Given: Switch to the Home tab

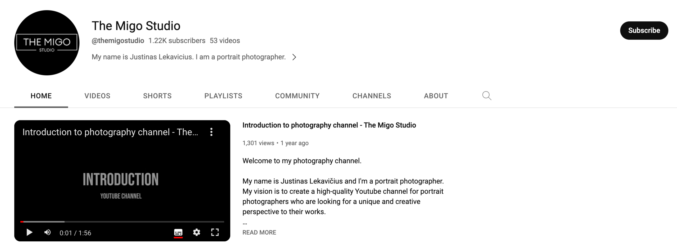Looking at the screenshot, I should (x=41, y=96).
